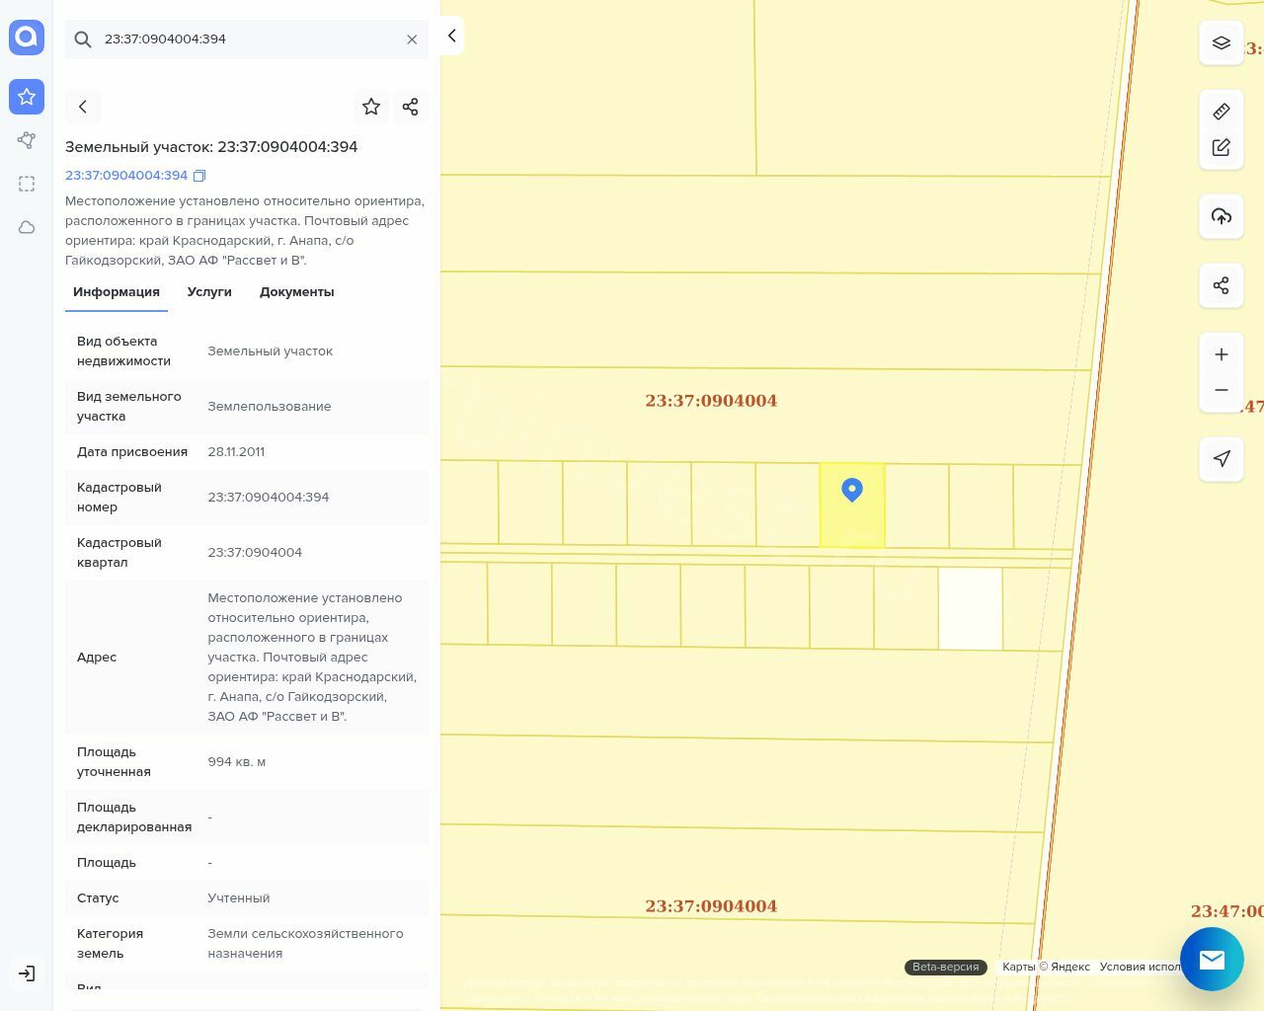Clear the search field text

412,39
